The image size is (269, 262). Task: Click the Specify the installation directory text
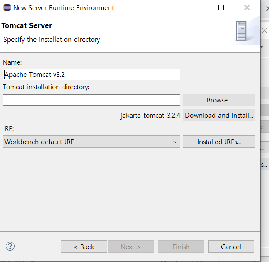[x=52, y=40]
